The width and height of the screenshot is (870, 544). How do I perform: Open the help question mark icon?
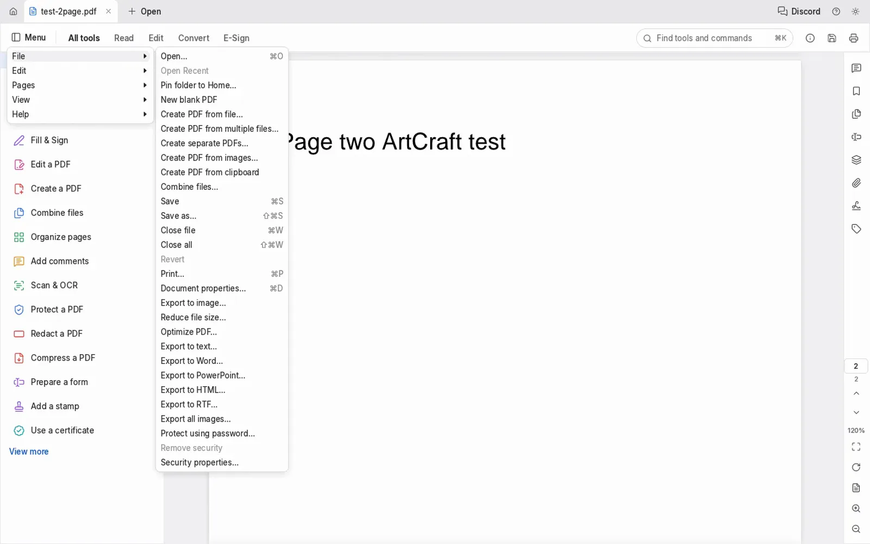pyautogui.click(x=836, y=11)
